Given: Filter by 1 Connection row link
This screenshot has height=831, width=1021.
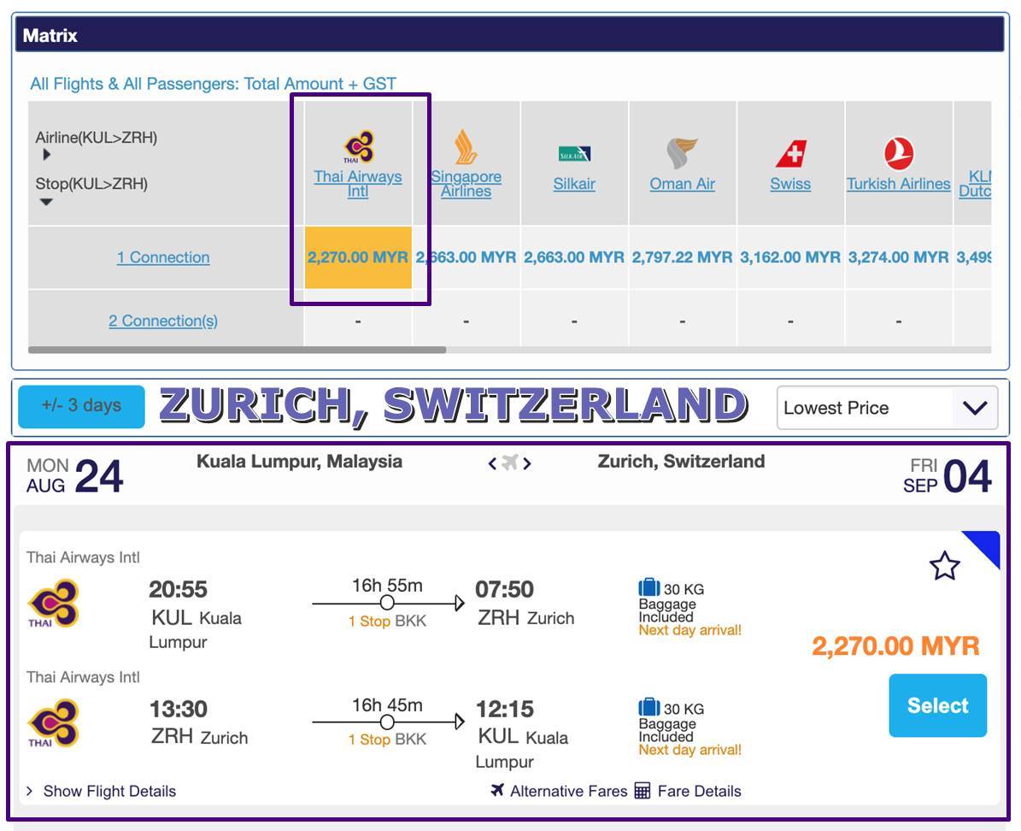Looking at the screenshot, I should (x=163, y=257).
